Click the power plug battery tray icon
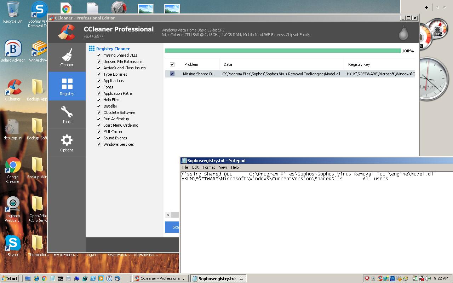Viewport: 453px width, 283px height. click(x=415, y=278)
